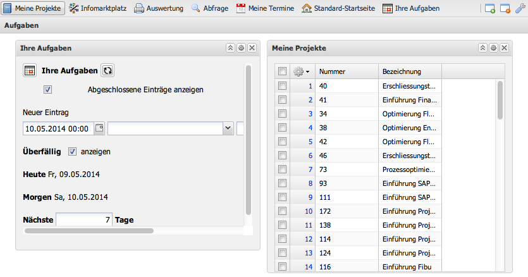The height and width of the screenshot is (277, 528).
Task: Toggle the Überfällig anzeigen checkbox
Action: click(x=72, y=152)
